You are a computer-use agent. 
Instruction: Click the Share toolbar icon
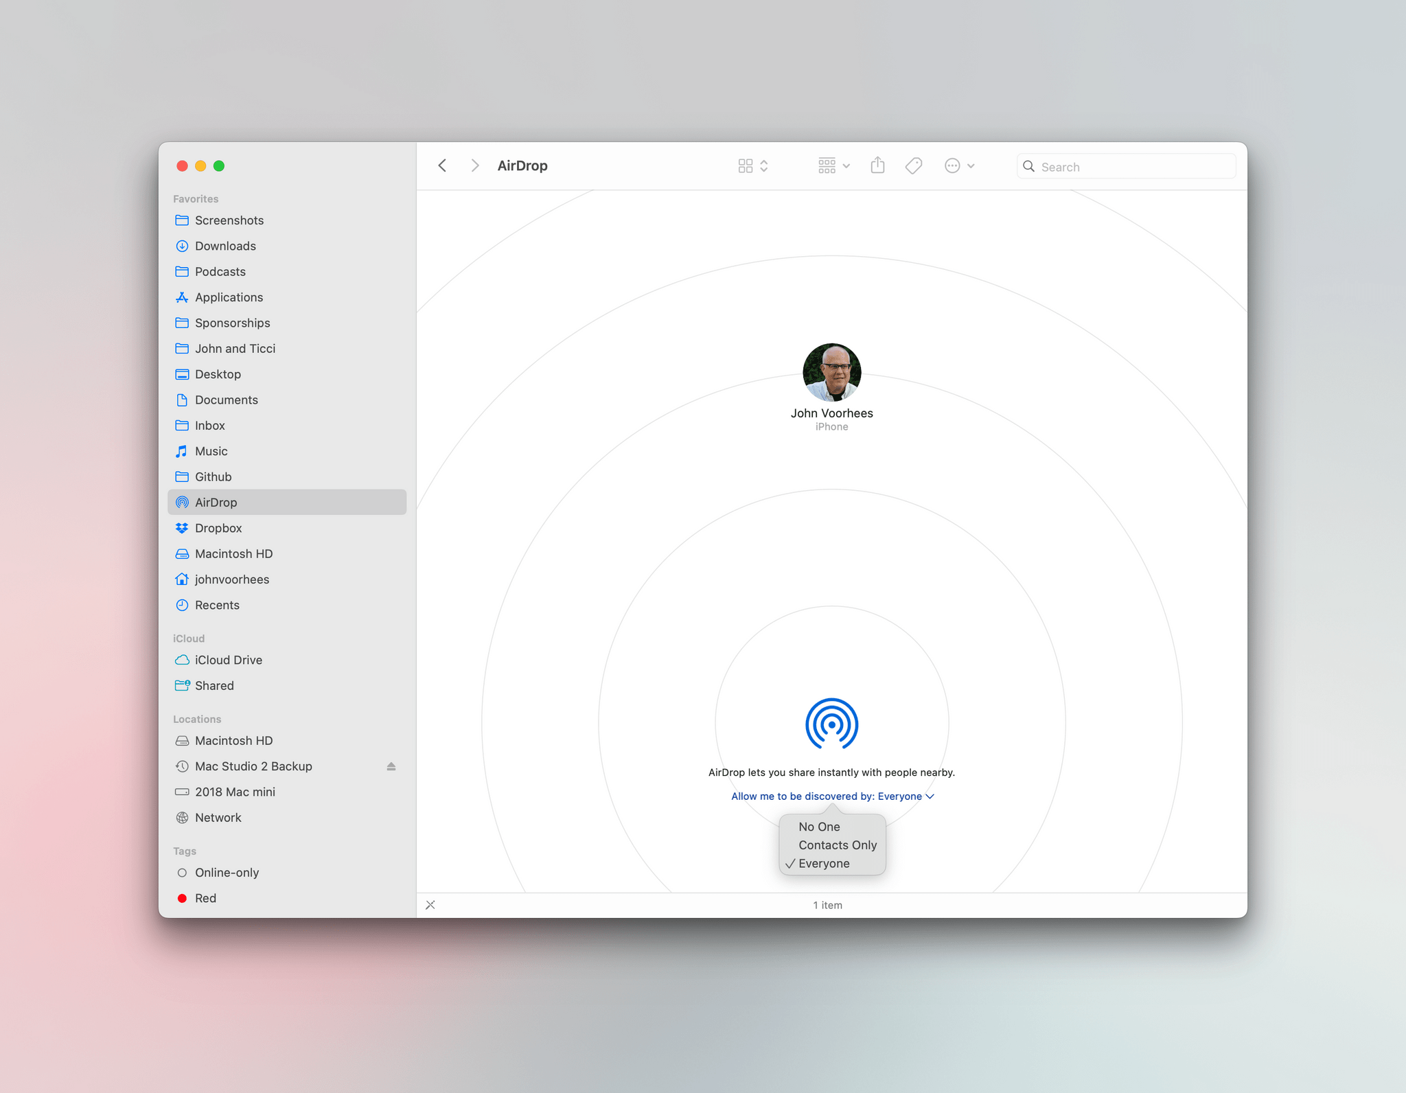pos(877,165)
